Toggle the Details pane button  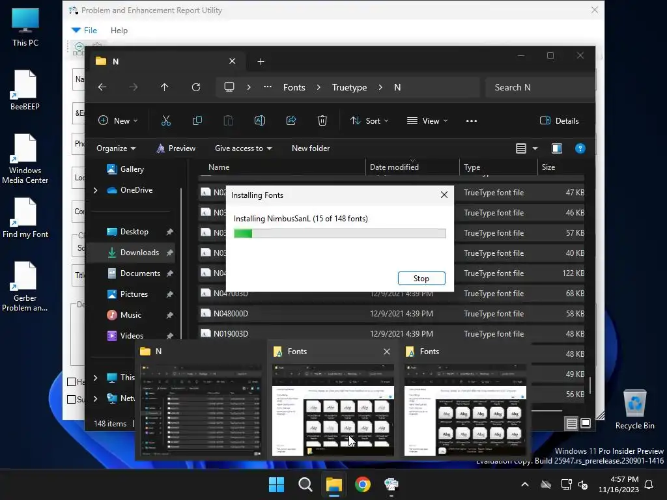(560, 120)
